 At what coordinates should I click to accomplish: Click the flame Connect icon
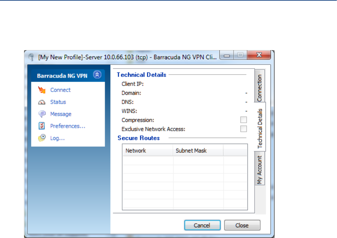tap(42, 90)
